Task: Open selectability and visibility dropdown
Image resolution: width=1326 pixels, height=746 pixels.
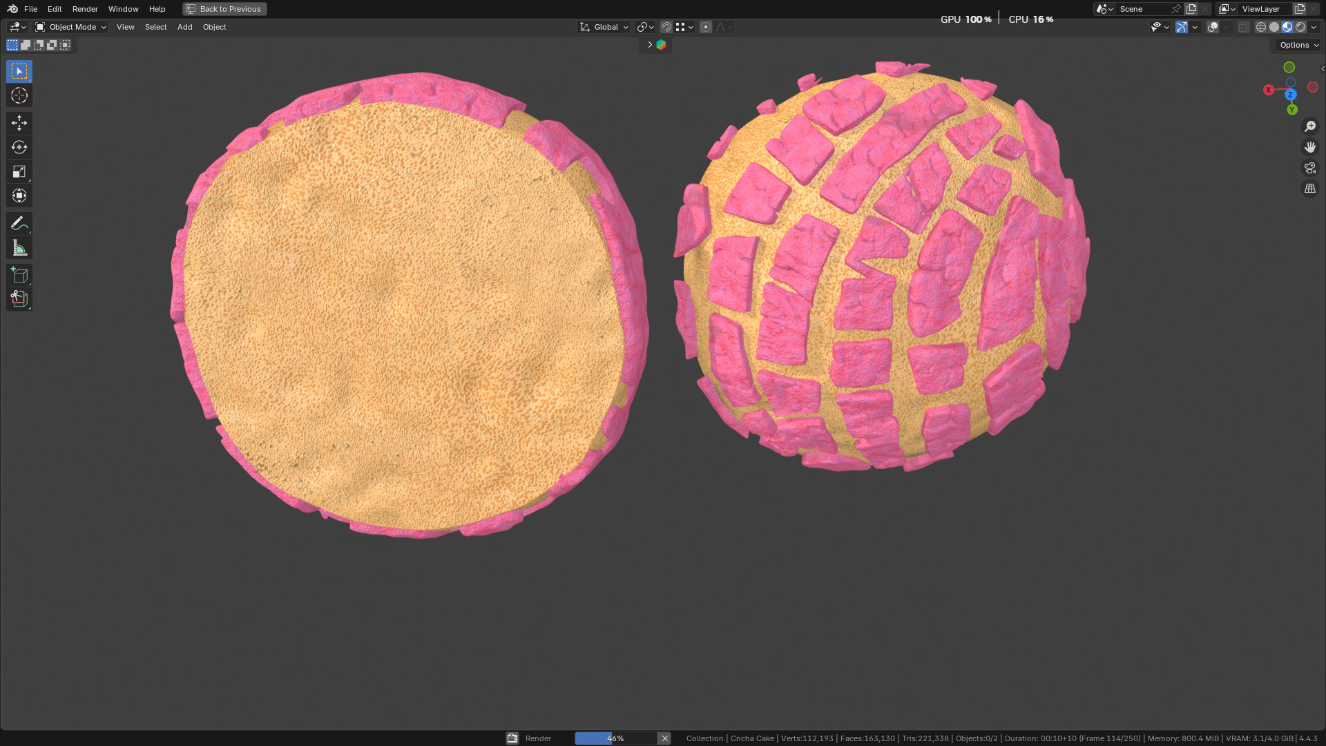Action: click(x=1160, y=27)
